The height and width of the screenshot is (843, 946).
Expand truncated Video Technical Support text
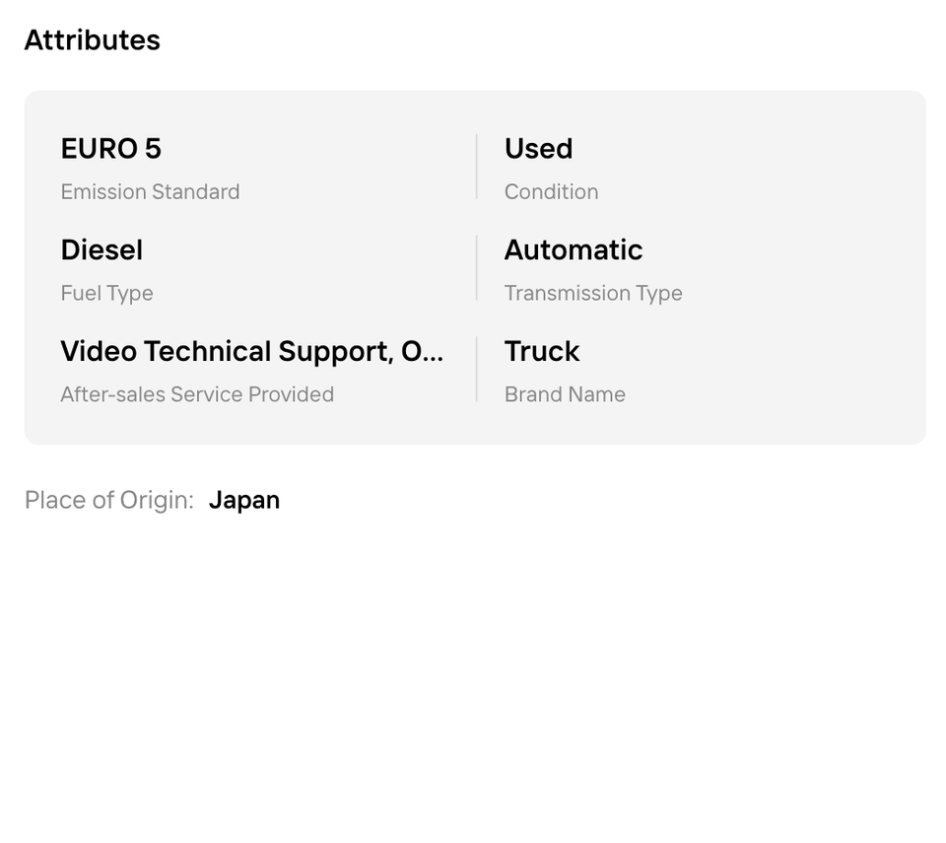click(251, 352)
